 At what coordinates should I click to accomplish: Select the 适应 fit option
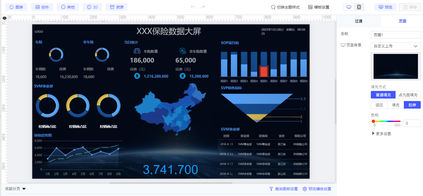(x=379, y=105)
